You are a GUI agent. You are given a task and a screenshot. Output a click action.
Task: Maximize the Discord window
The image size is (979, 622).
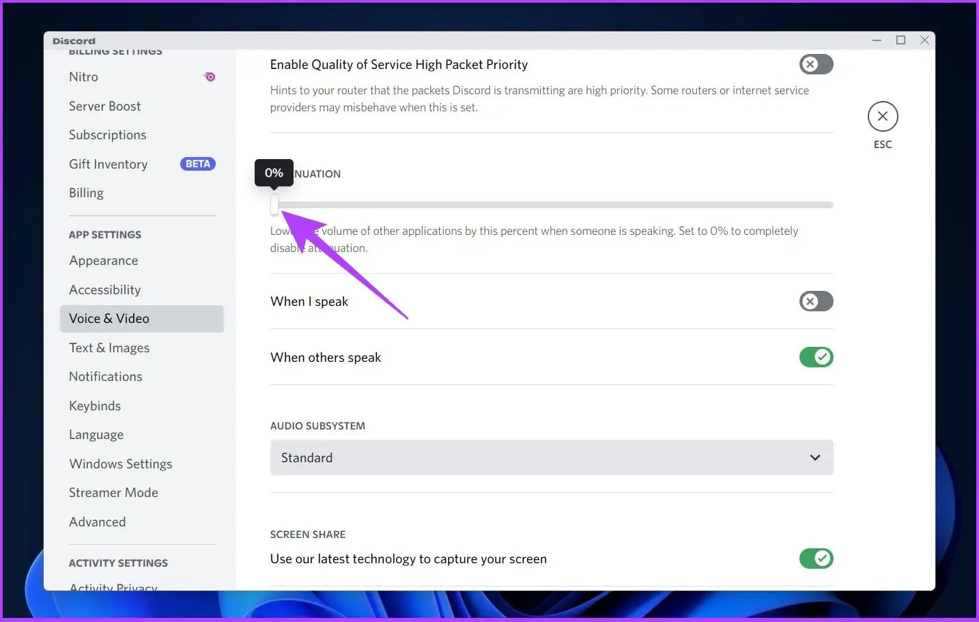point(900,40)
